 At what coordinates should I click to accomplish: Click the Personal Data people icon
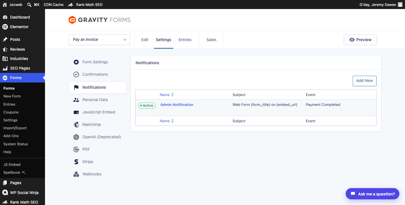pyautogui.click(x=76, y=100)
